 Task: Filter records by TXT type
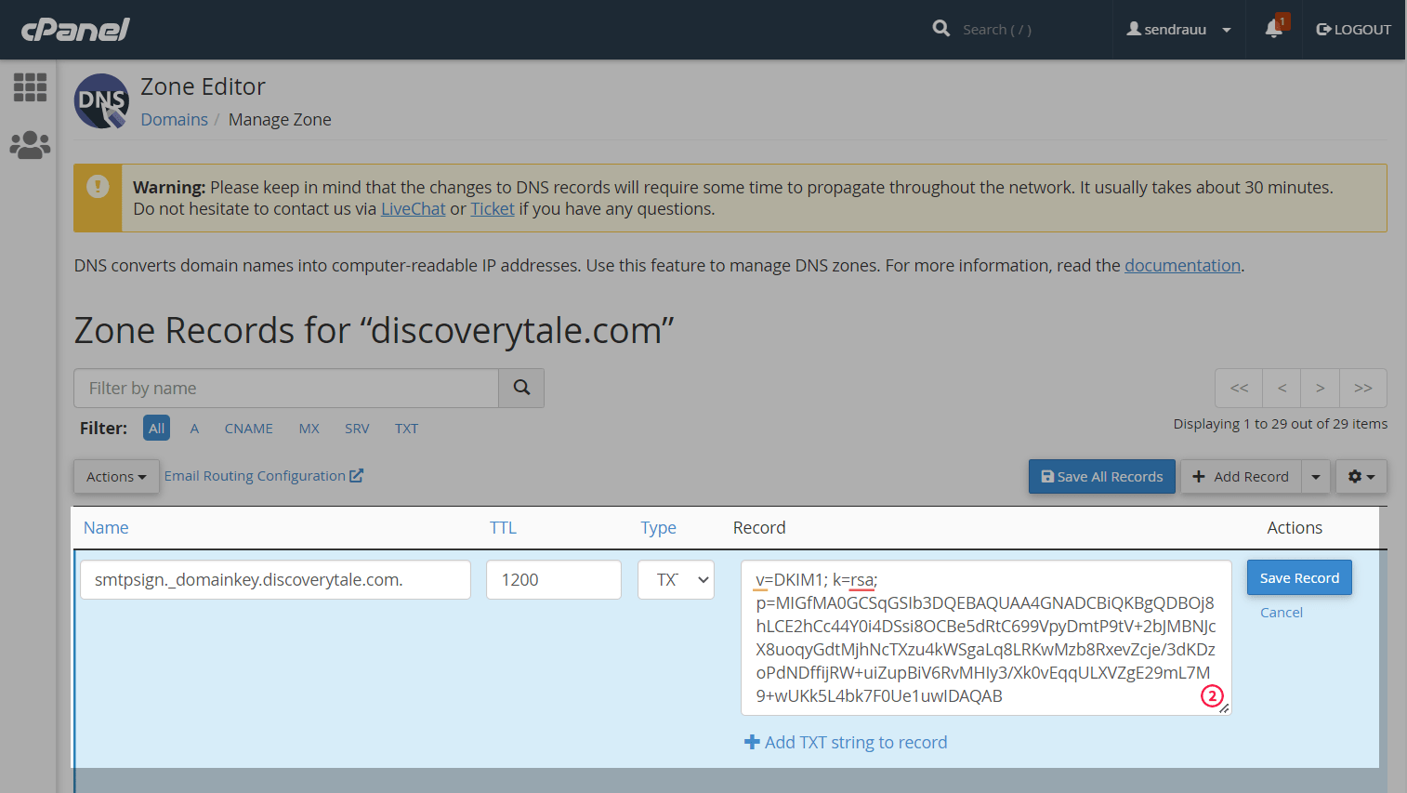click(x=406, y=429)
